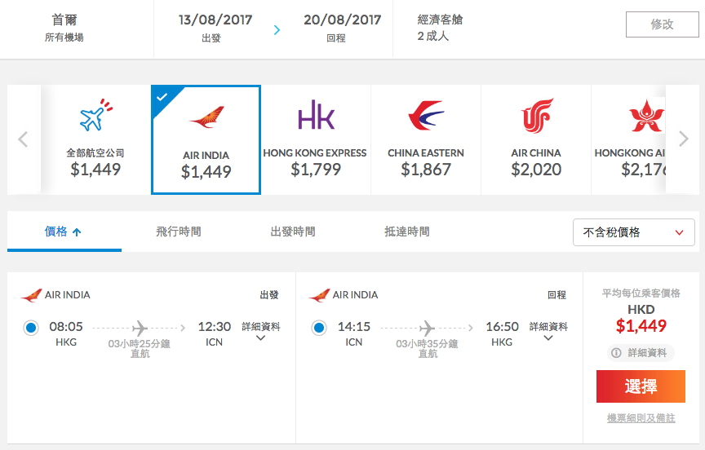The height and width of the screenshot is (450, 705).
Task: Sort results by 出發時間 tab
Action: pyautogui.click(x=293, y=232)
